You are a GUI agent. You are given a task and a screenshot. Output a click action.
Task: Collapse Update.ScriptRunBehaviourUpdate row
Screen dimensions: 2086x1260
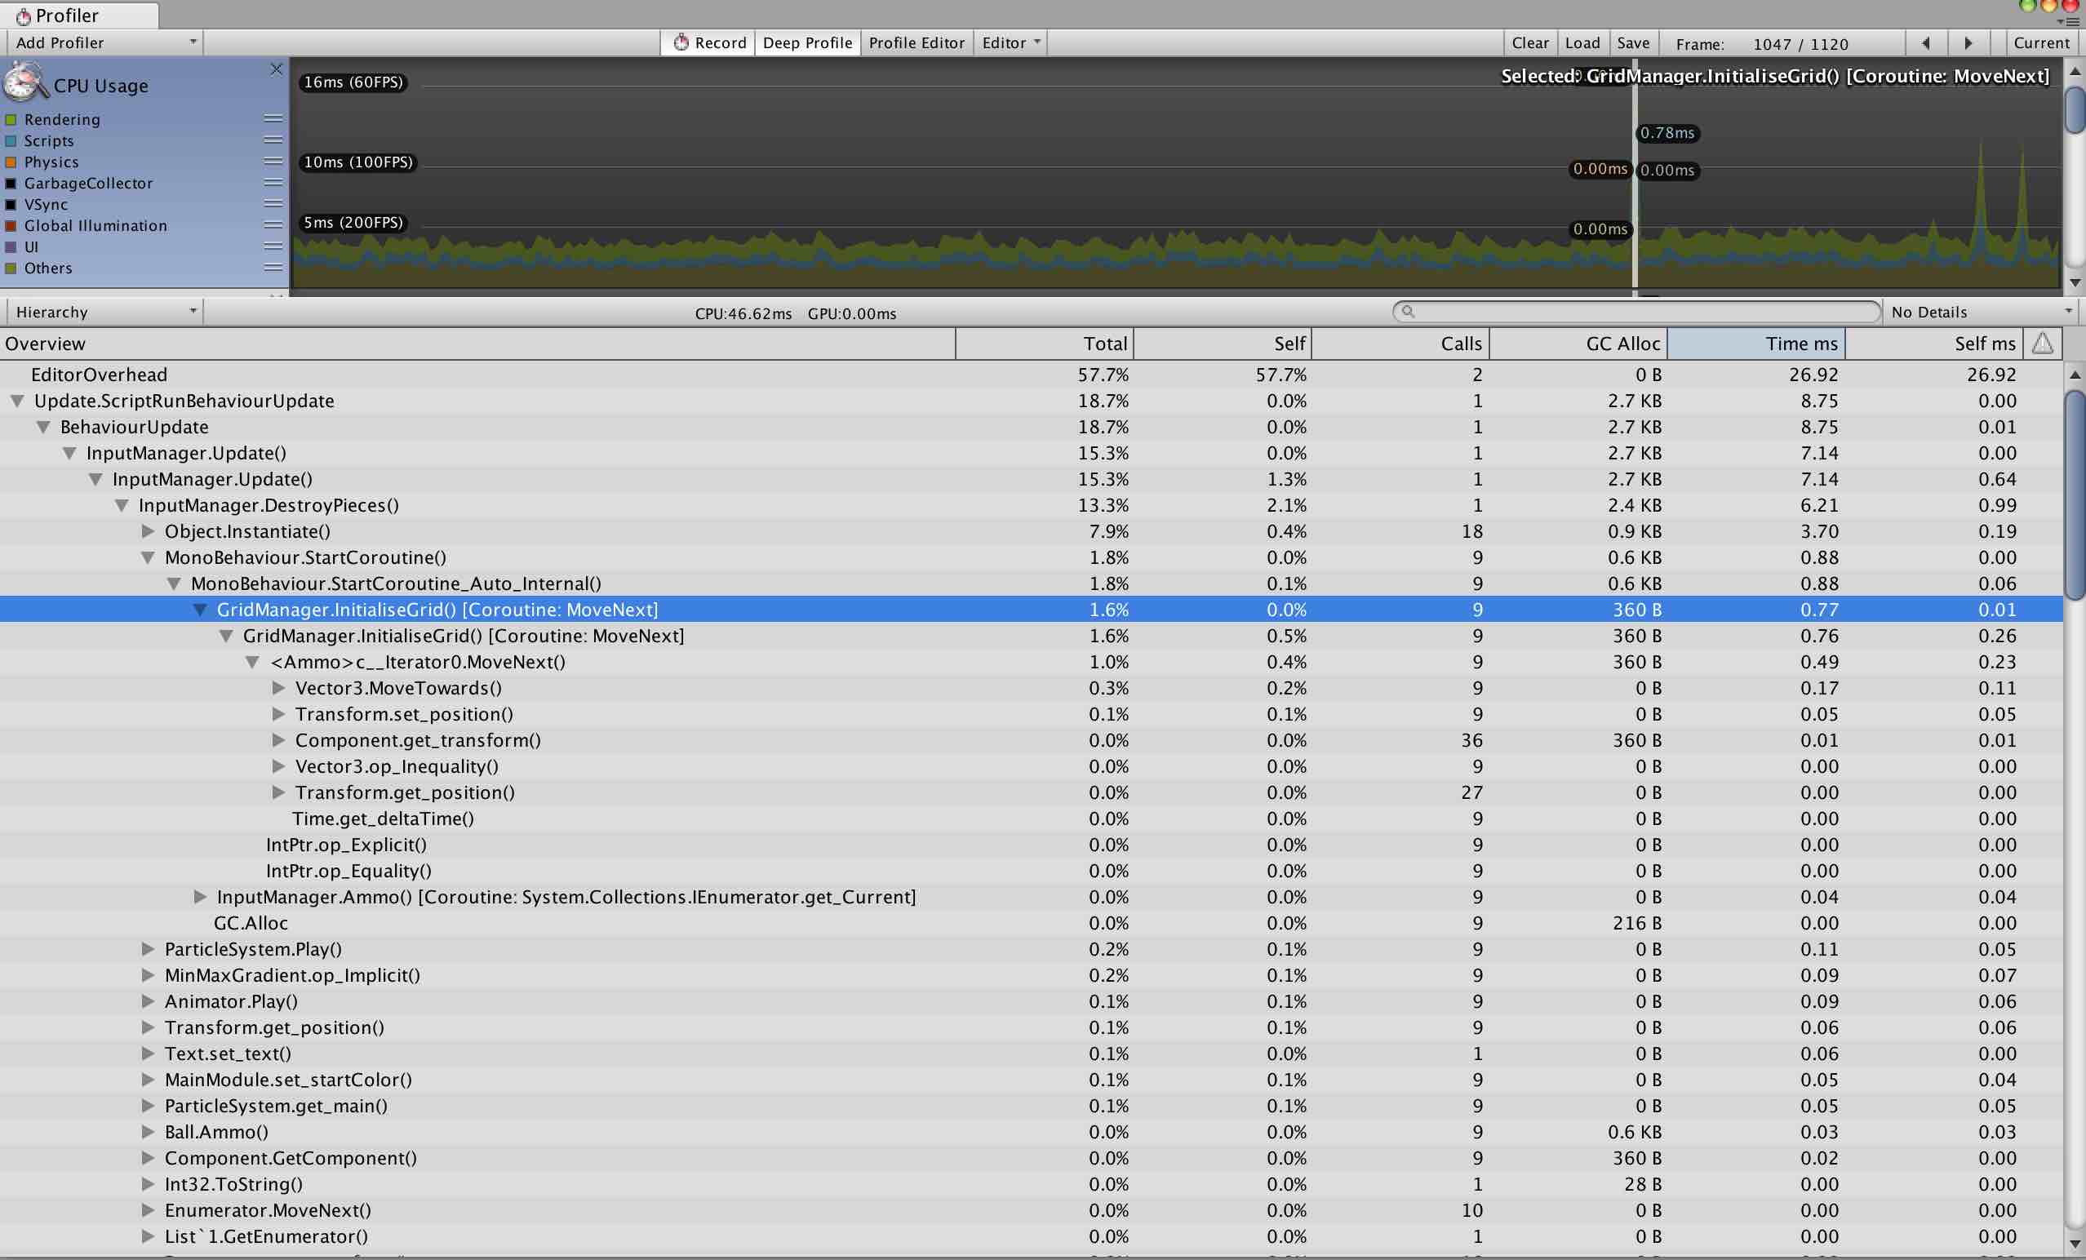17,401
